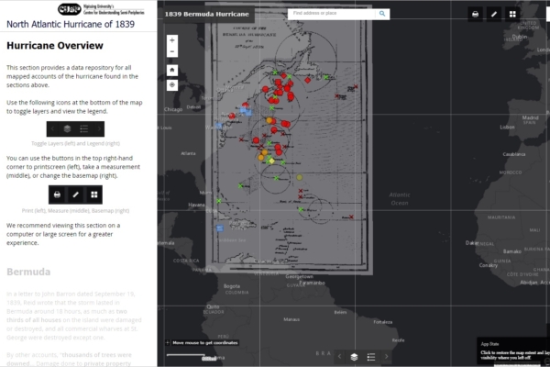Reset map to default home extent
This screenshot has height=367, width=550.
172,69
